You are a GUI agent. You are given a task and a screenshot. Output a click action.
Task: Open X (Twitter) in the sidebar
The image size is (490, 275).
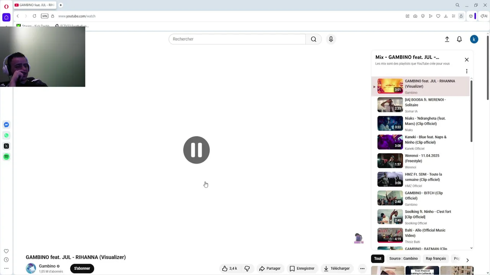[x=6, y=146]
